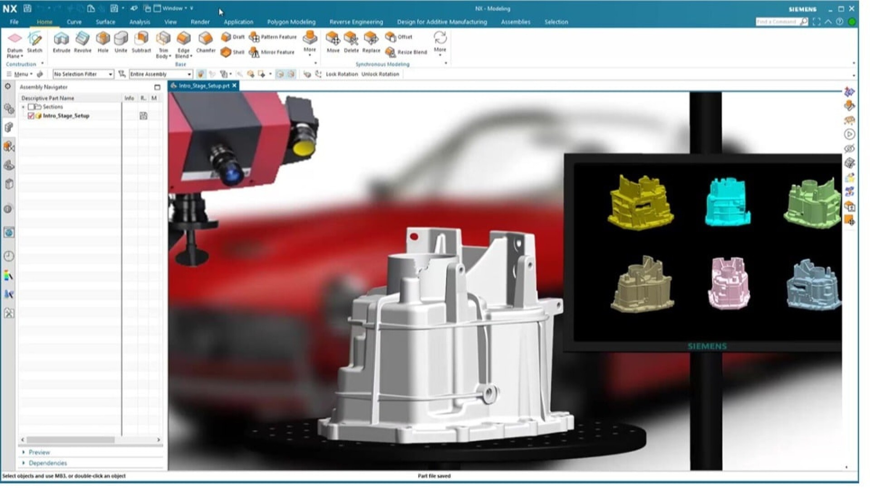
Task: Apply Edge Blend tool
Action: click(x=184, y=45)
